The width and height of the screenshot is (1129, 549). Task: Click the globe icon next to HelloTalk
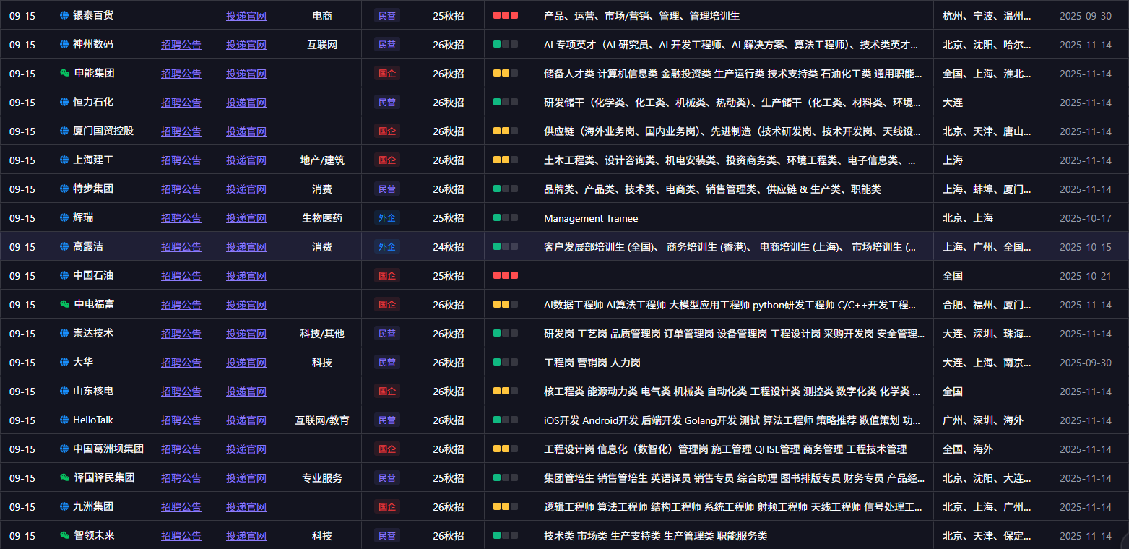63,420
